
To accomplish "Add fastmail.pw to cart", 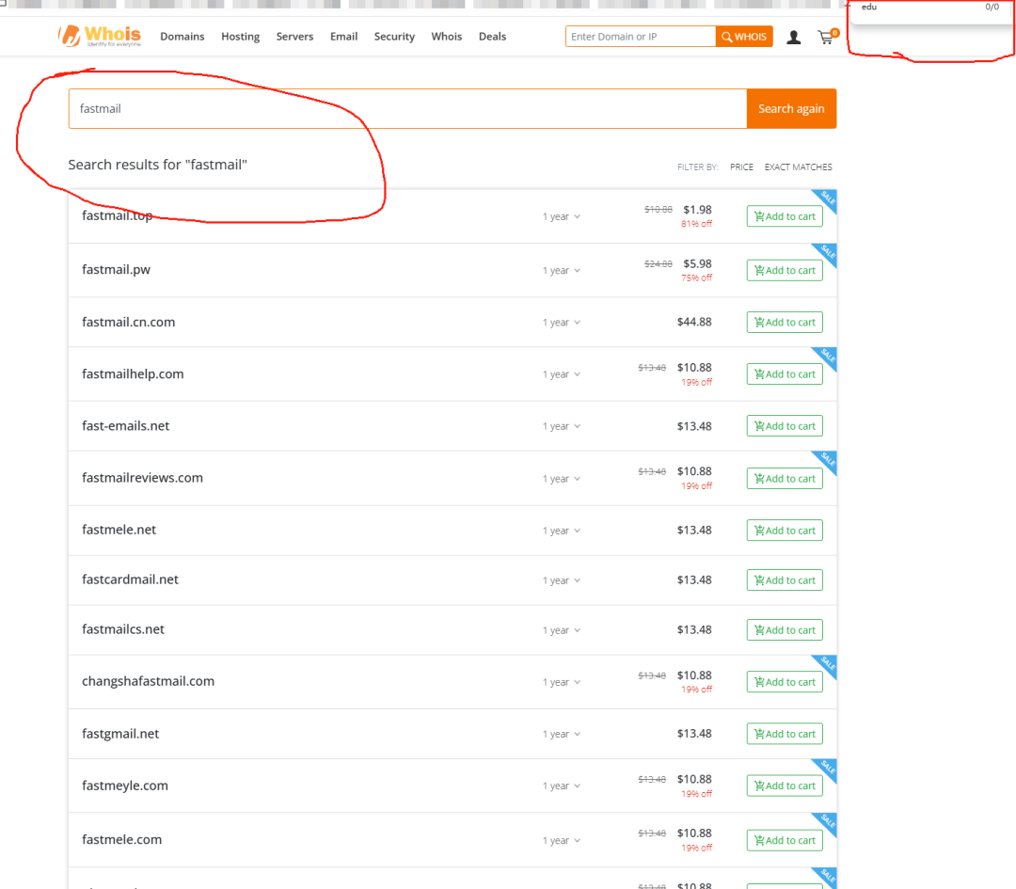I will (785, 270).
